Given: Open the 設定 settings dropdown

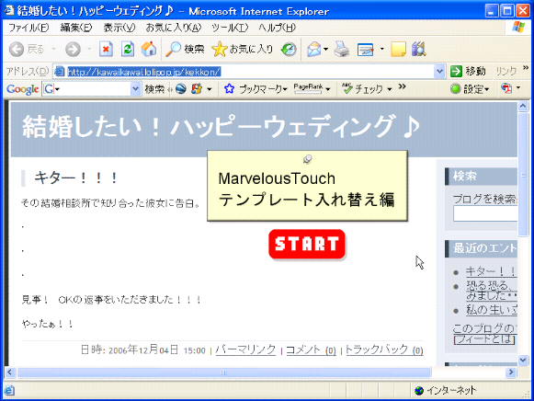Looking at the screenshot, I should tap(470, 89).
